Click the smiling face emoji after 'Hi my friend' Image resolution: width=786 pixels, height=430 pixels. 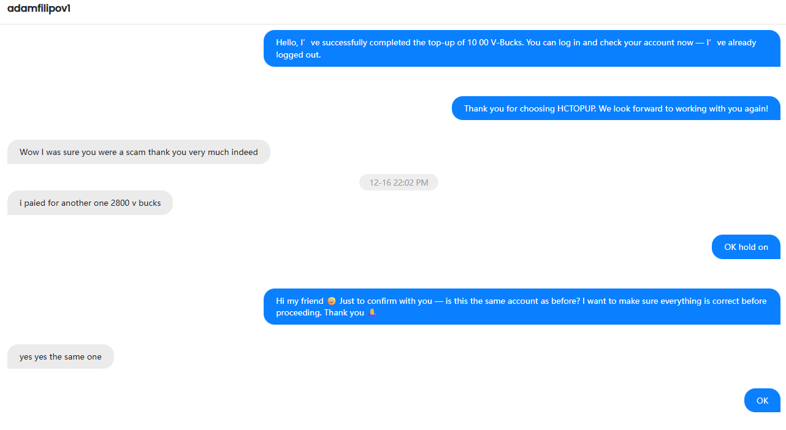click(x=332, y=301)
